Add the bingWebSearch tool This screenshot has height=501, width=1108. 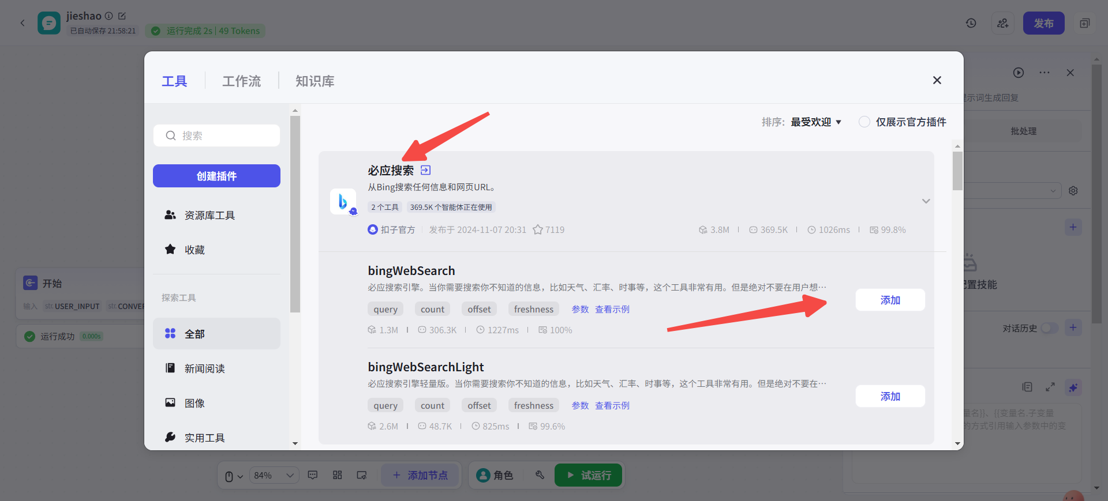coord(890,300)
